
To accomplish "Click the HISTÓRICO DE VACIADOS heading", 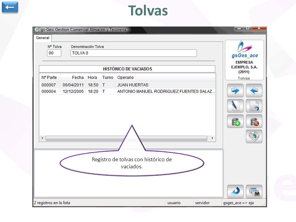I will [x=127, y=69].
